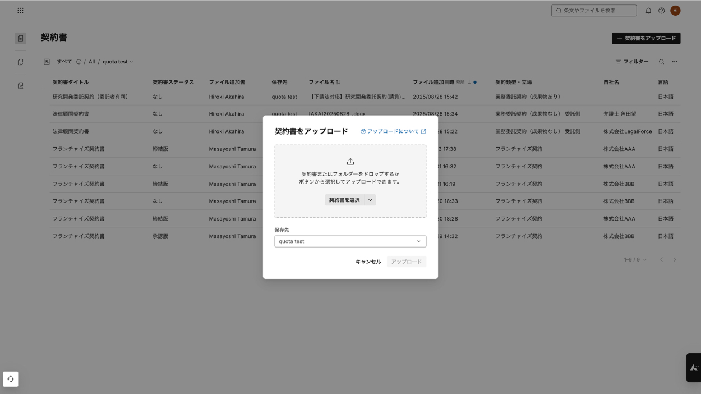Open the 1–9 / 9 pagination dropdown

[635, 260]
